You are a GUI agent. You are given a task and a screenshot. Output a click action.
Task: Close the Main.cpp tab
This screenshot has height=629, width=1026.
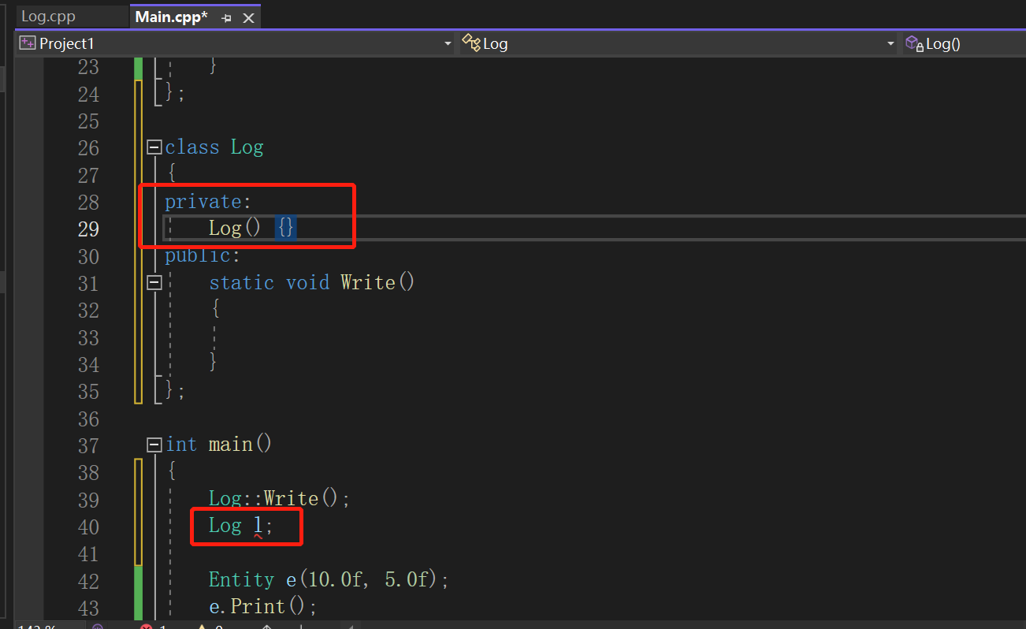[x=248, y=18]
